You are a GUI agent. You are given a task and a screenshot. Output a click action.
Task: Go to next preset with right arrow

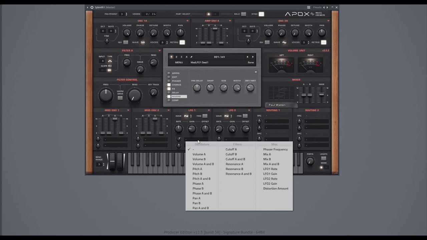(253, 57)
